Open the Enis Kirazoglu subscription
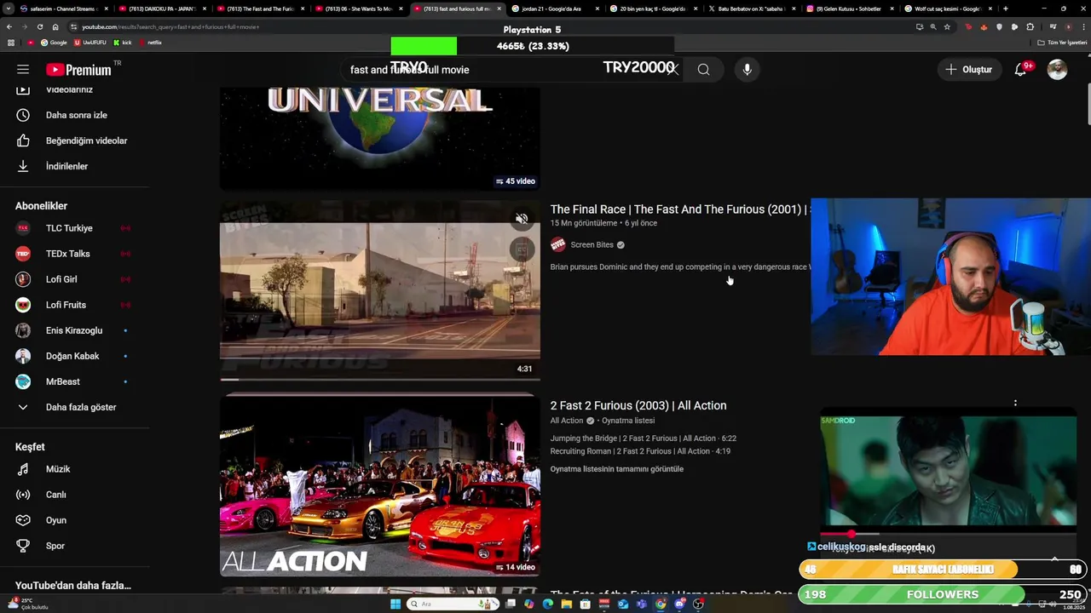Viewport: 1091px width, 613px height. pyautogui.click(x=75, y=330)
